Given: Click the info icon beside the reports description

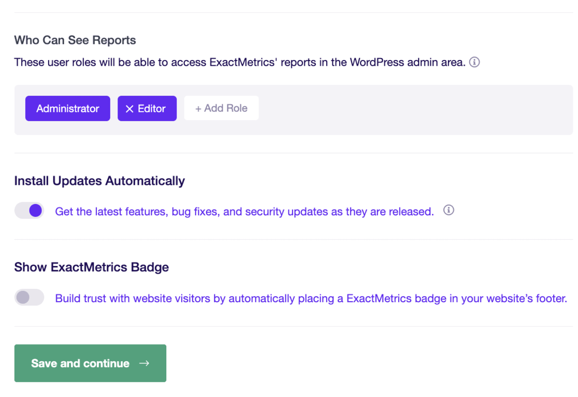Looking at the screenshot, I should [474, 62].
